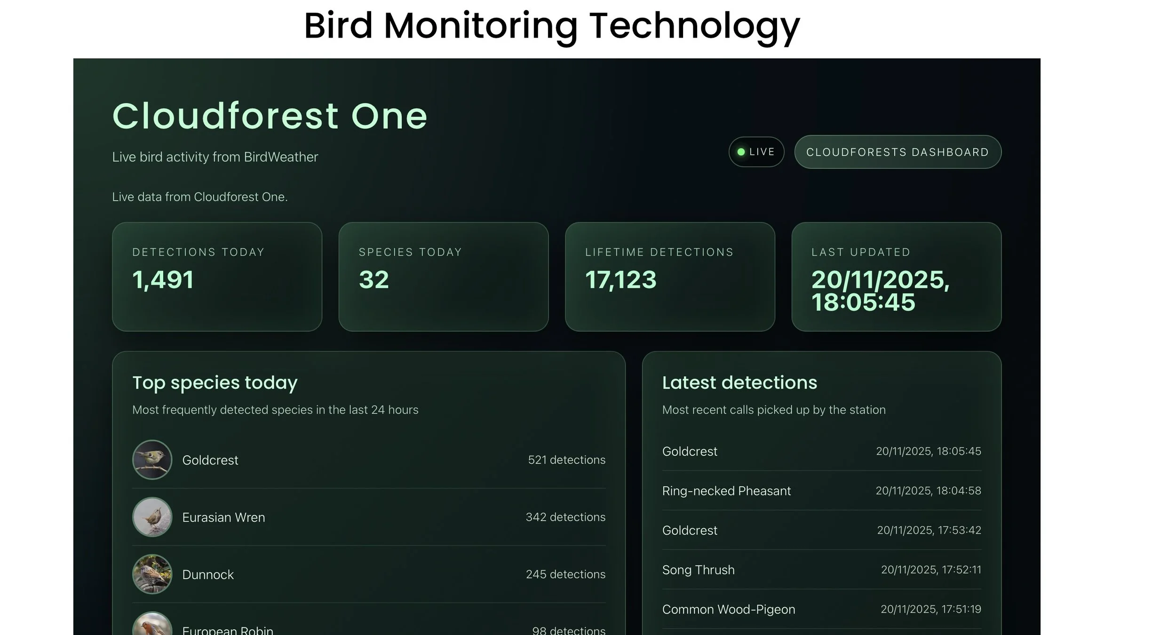
Task: Select the Detections Today stat card
Action: [x=217, y=277]
